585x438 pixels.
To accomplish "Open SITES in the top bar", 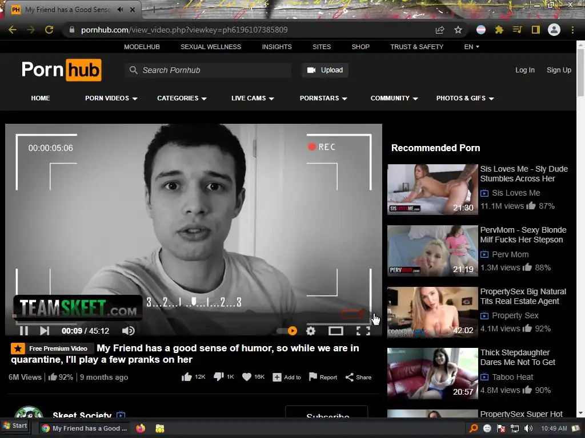I will click(322, 47).
